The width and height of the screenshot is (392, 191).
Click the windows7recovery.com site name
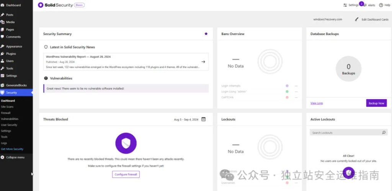point(328,19)
